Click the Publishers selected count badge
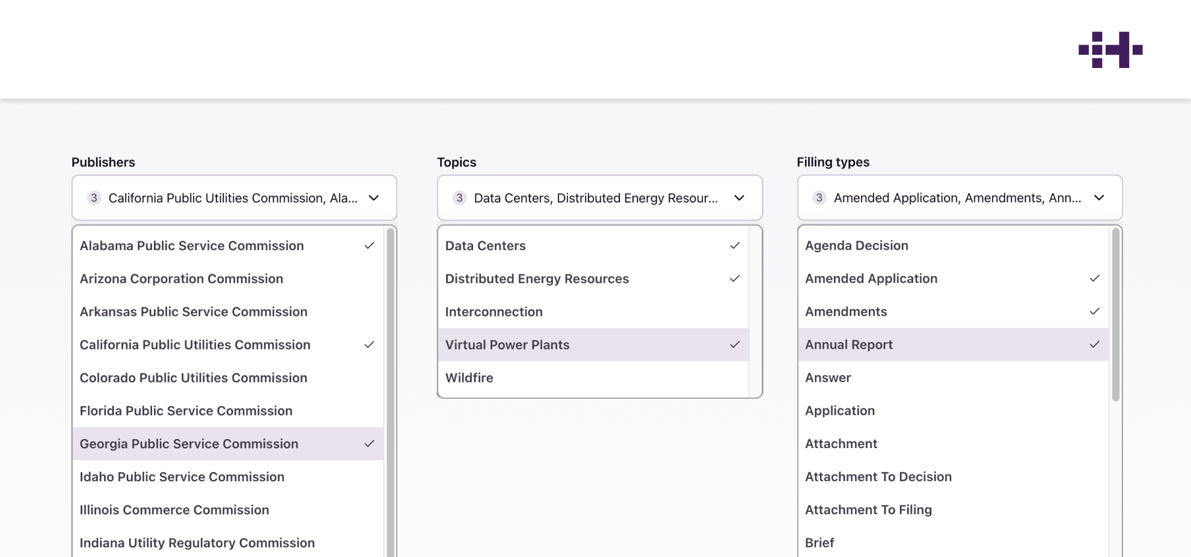 tap(94, 198)
